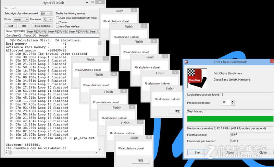Viewport: 274px width, 167px height.
Task: Click Performance relative to P3 1.0 GHz text
Action: (x=226, y=128)
